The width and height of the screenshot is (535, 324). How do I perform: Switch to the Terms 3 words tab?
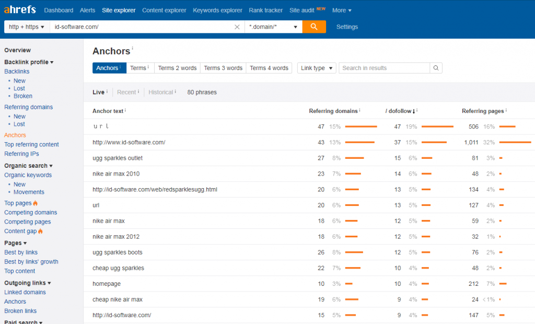pos(223,68)
